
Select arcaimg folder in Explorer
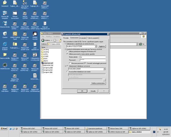45,50
